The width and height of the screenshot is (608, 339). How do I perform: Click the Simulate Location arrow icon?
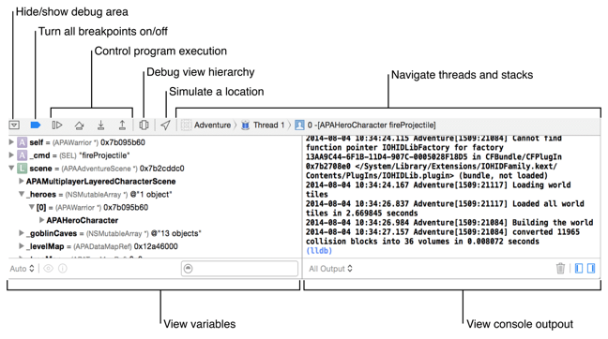click(165, 125)
